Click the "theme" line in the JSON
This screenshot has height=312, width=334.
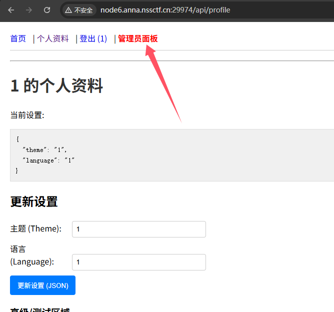pos(44,149)
